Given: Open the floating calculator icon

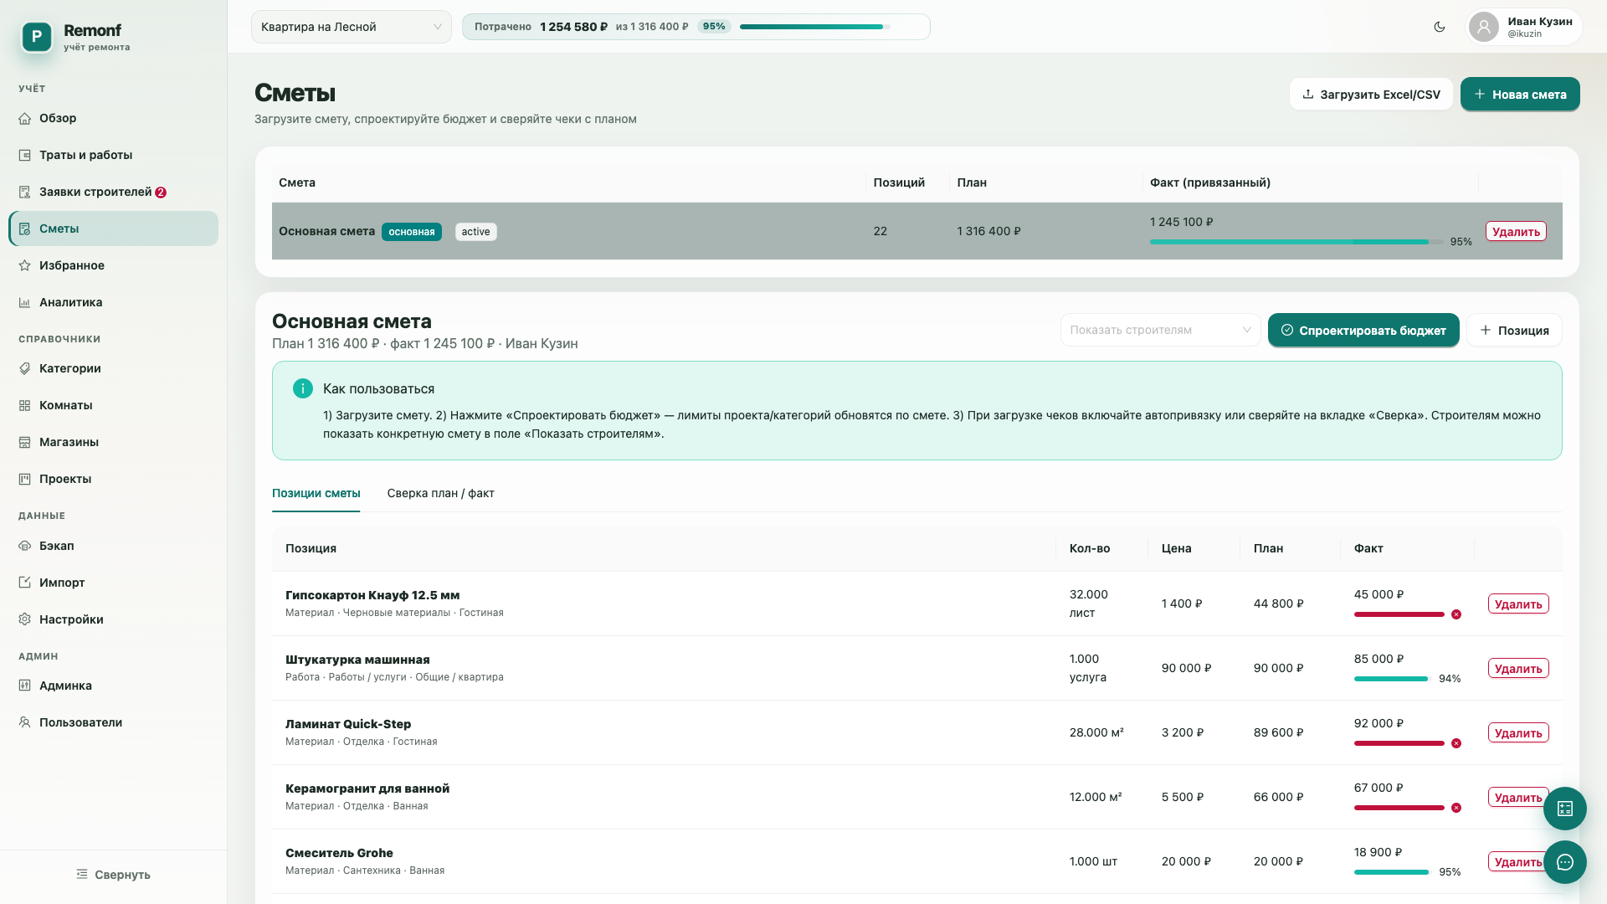Looking at the screenshot, I should tap(1565, 809).
